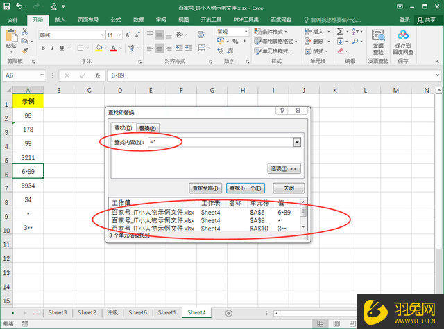Increase font size with large A

pos(128,35)
